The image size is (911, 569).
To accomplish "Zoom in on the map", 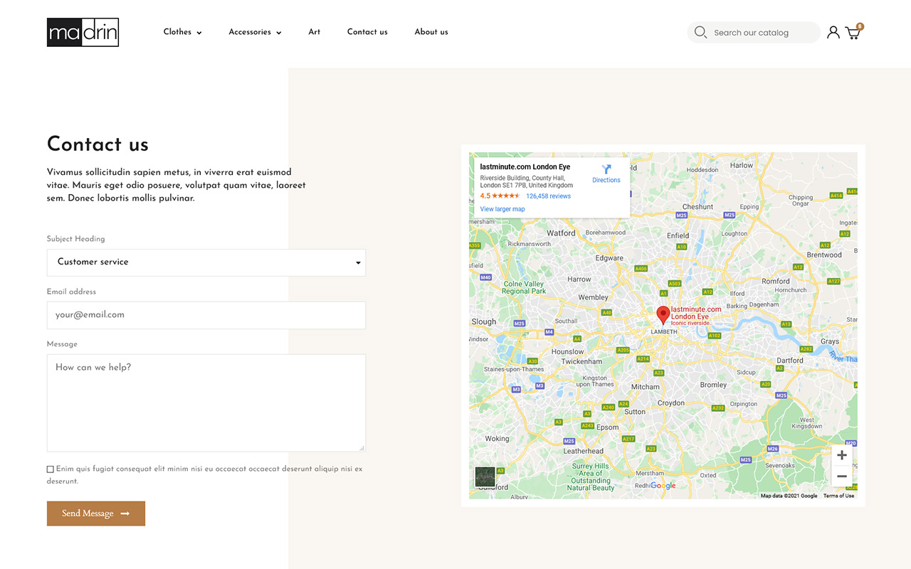I will pos(842,455).
